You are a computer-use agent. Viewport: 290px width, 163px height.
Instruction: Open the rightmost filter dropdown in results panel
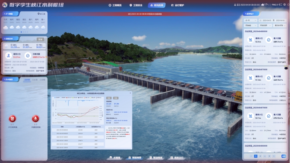pyautogui.click(x=280, y=25)
